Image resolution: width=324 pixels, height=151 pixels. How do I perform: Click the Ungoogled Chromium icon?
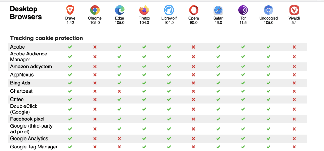tap(269, 10)
